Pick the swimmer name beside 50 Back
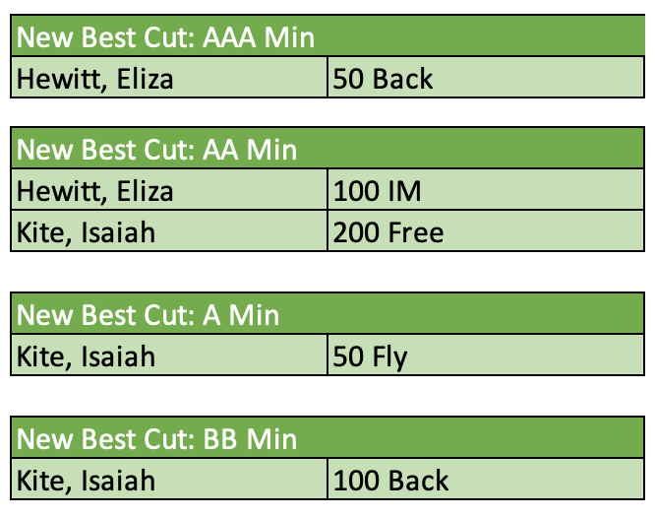Image resolution: width=655 pixels, height=518 pixels. [95, 78]
